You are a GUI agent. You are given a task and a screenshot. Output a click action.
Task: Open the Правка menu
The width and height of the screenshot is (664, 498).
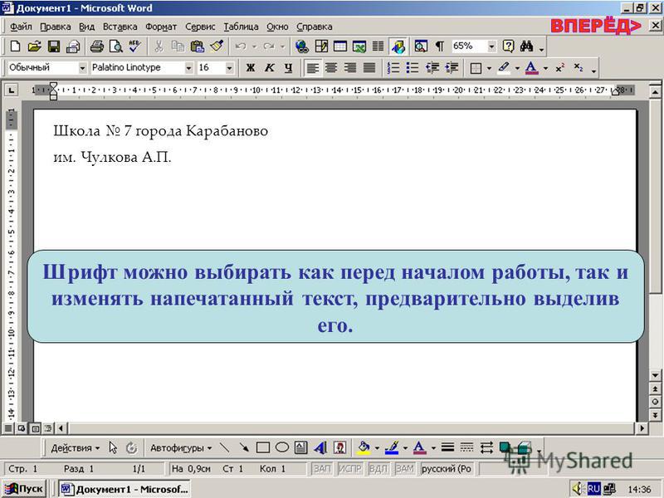point(56,27)
